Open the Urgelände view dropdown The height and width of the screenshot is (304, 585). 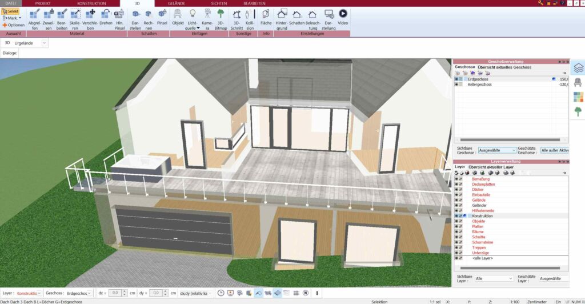44,43
